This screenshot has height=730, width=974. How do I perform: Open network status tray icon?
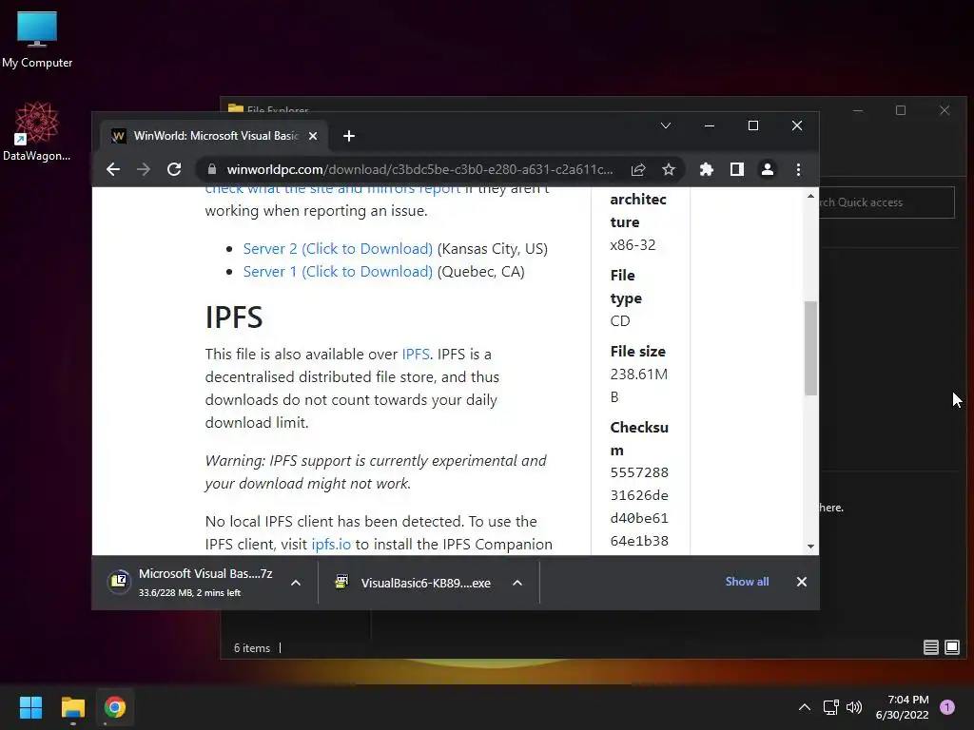831,707
